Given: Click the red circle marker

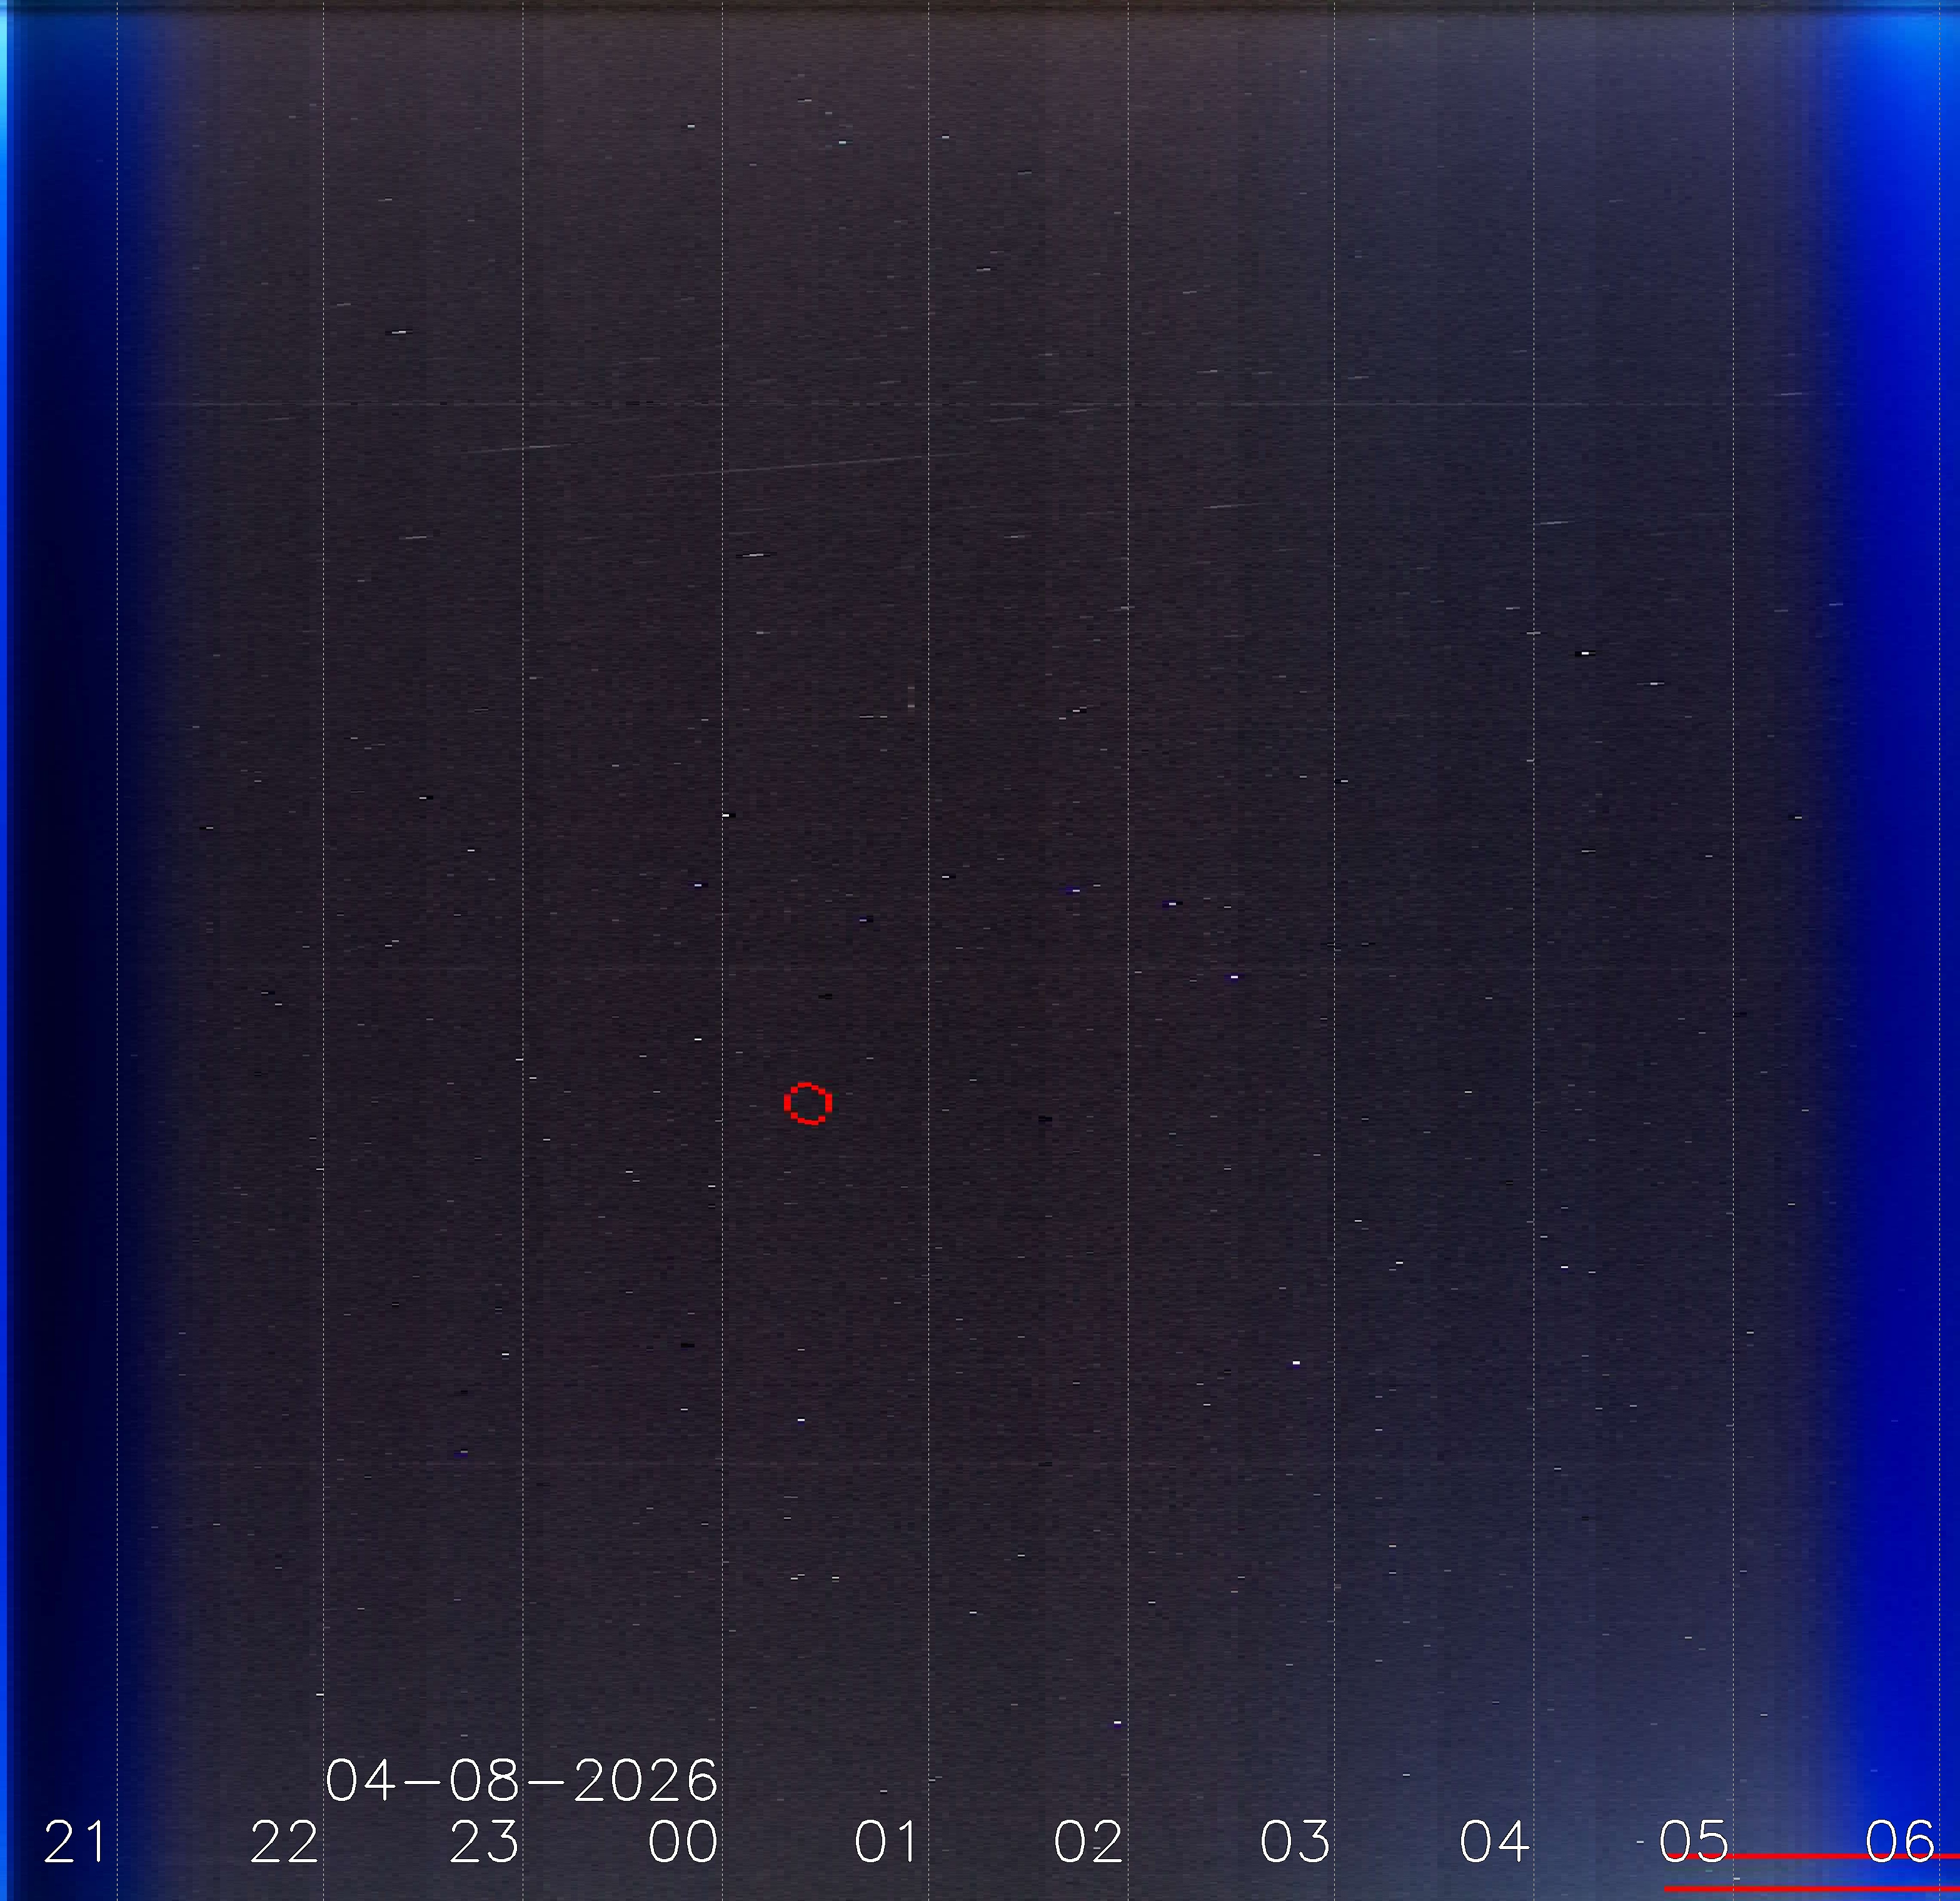Looking at the screenshot, I should 807,1103.
